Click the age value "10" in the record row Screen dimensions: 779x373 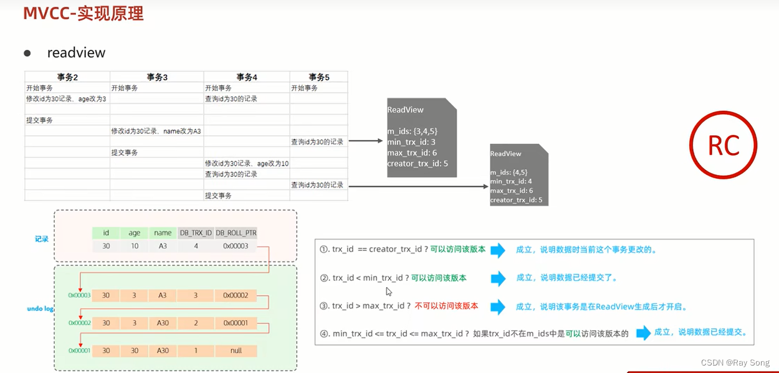coord(134,246)
